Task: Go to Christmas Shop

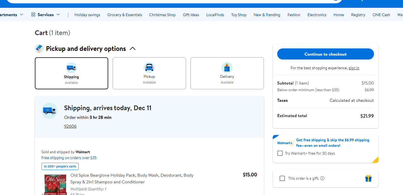Action: [x=162, y=15]
